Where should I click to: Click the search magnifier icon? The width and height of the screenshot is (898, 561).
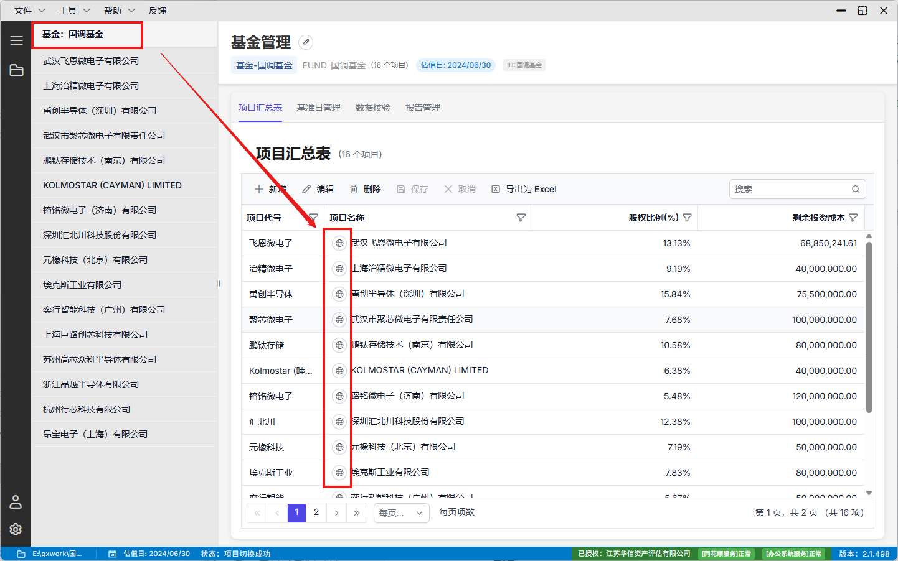(856, 189)
